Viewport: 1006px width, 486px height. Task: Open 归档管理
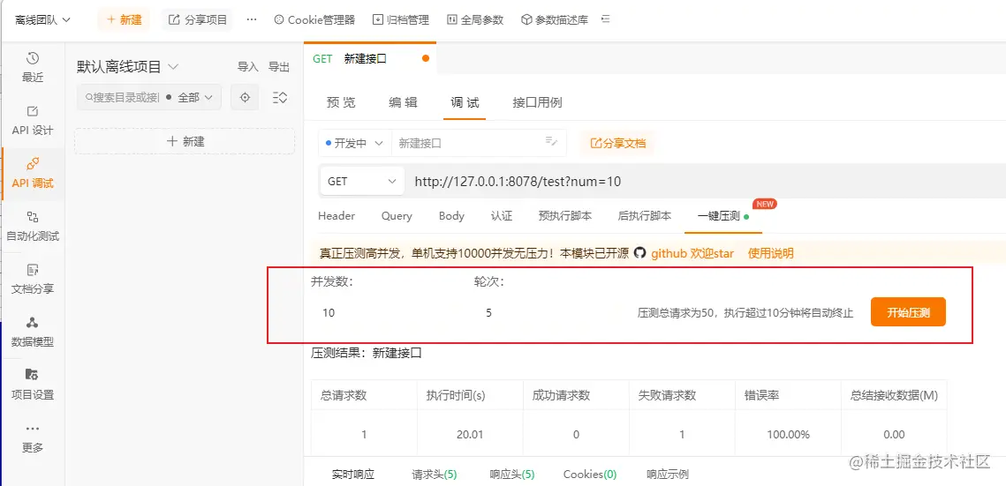tap(401, 20)
